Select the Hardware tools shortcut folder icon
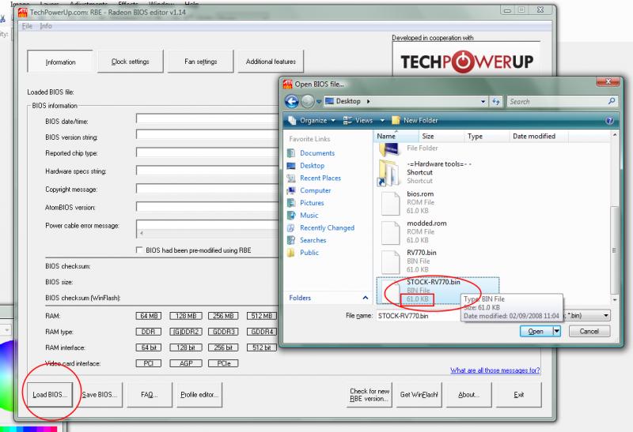The image size is (633, 432). [389, 172]
